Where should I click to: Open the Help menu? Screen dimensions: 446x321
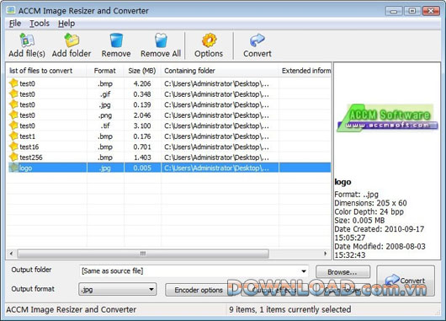[66, 24]
